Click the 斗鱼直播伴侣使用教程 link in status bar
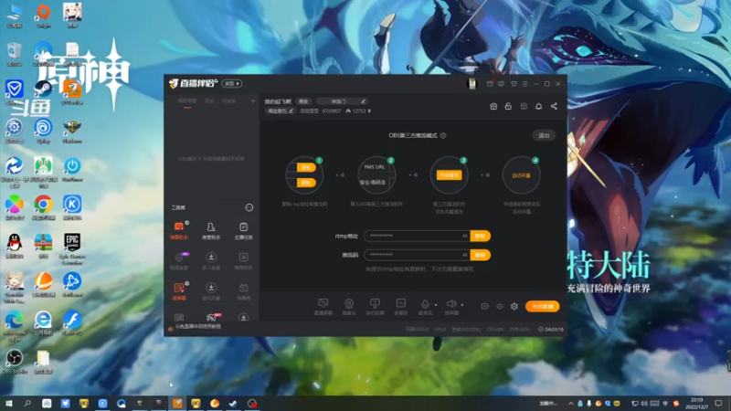This screenshot has width=731, height=411. pos(197,327)
